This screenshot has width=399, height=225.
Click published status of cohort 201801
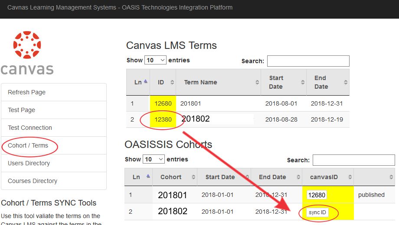[371, 195]
